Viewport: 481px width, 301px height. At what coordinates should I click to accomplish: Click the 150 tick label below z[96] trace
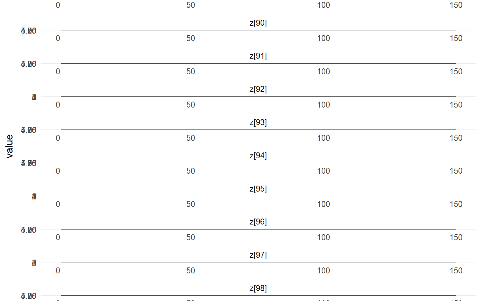tap(456, 238)
